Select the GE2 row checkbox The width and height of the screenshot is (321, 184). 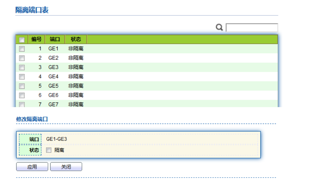click(22, 58)
